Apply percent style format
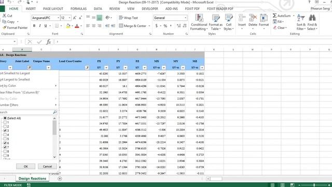The image size is (332, 187). (165, 26)
